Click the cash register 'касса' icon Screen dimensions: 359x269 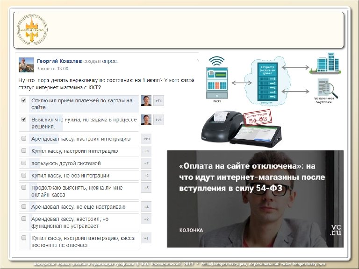click(217, 83)
